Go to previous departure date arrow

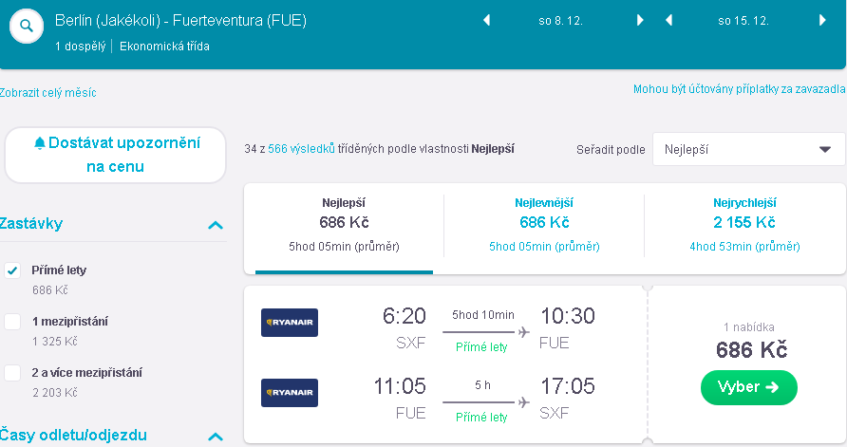487,21
